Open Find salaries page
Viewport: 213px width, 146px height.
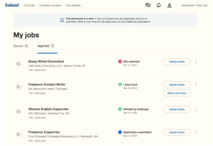[73, 5]
